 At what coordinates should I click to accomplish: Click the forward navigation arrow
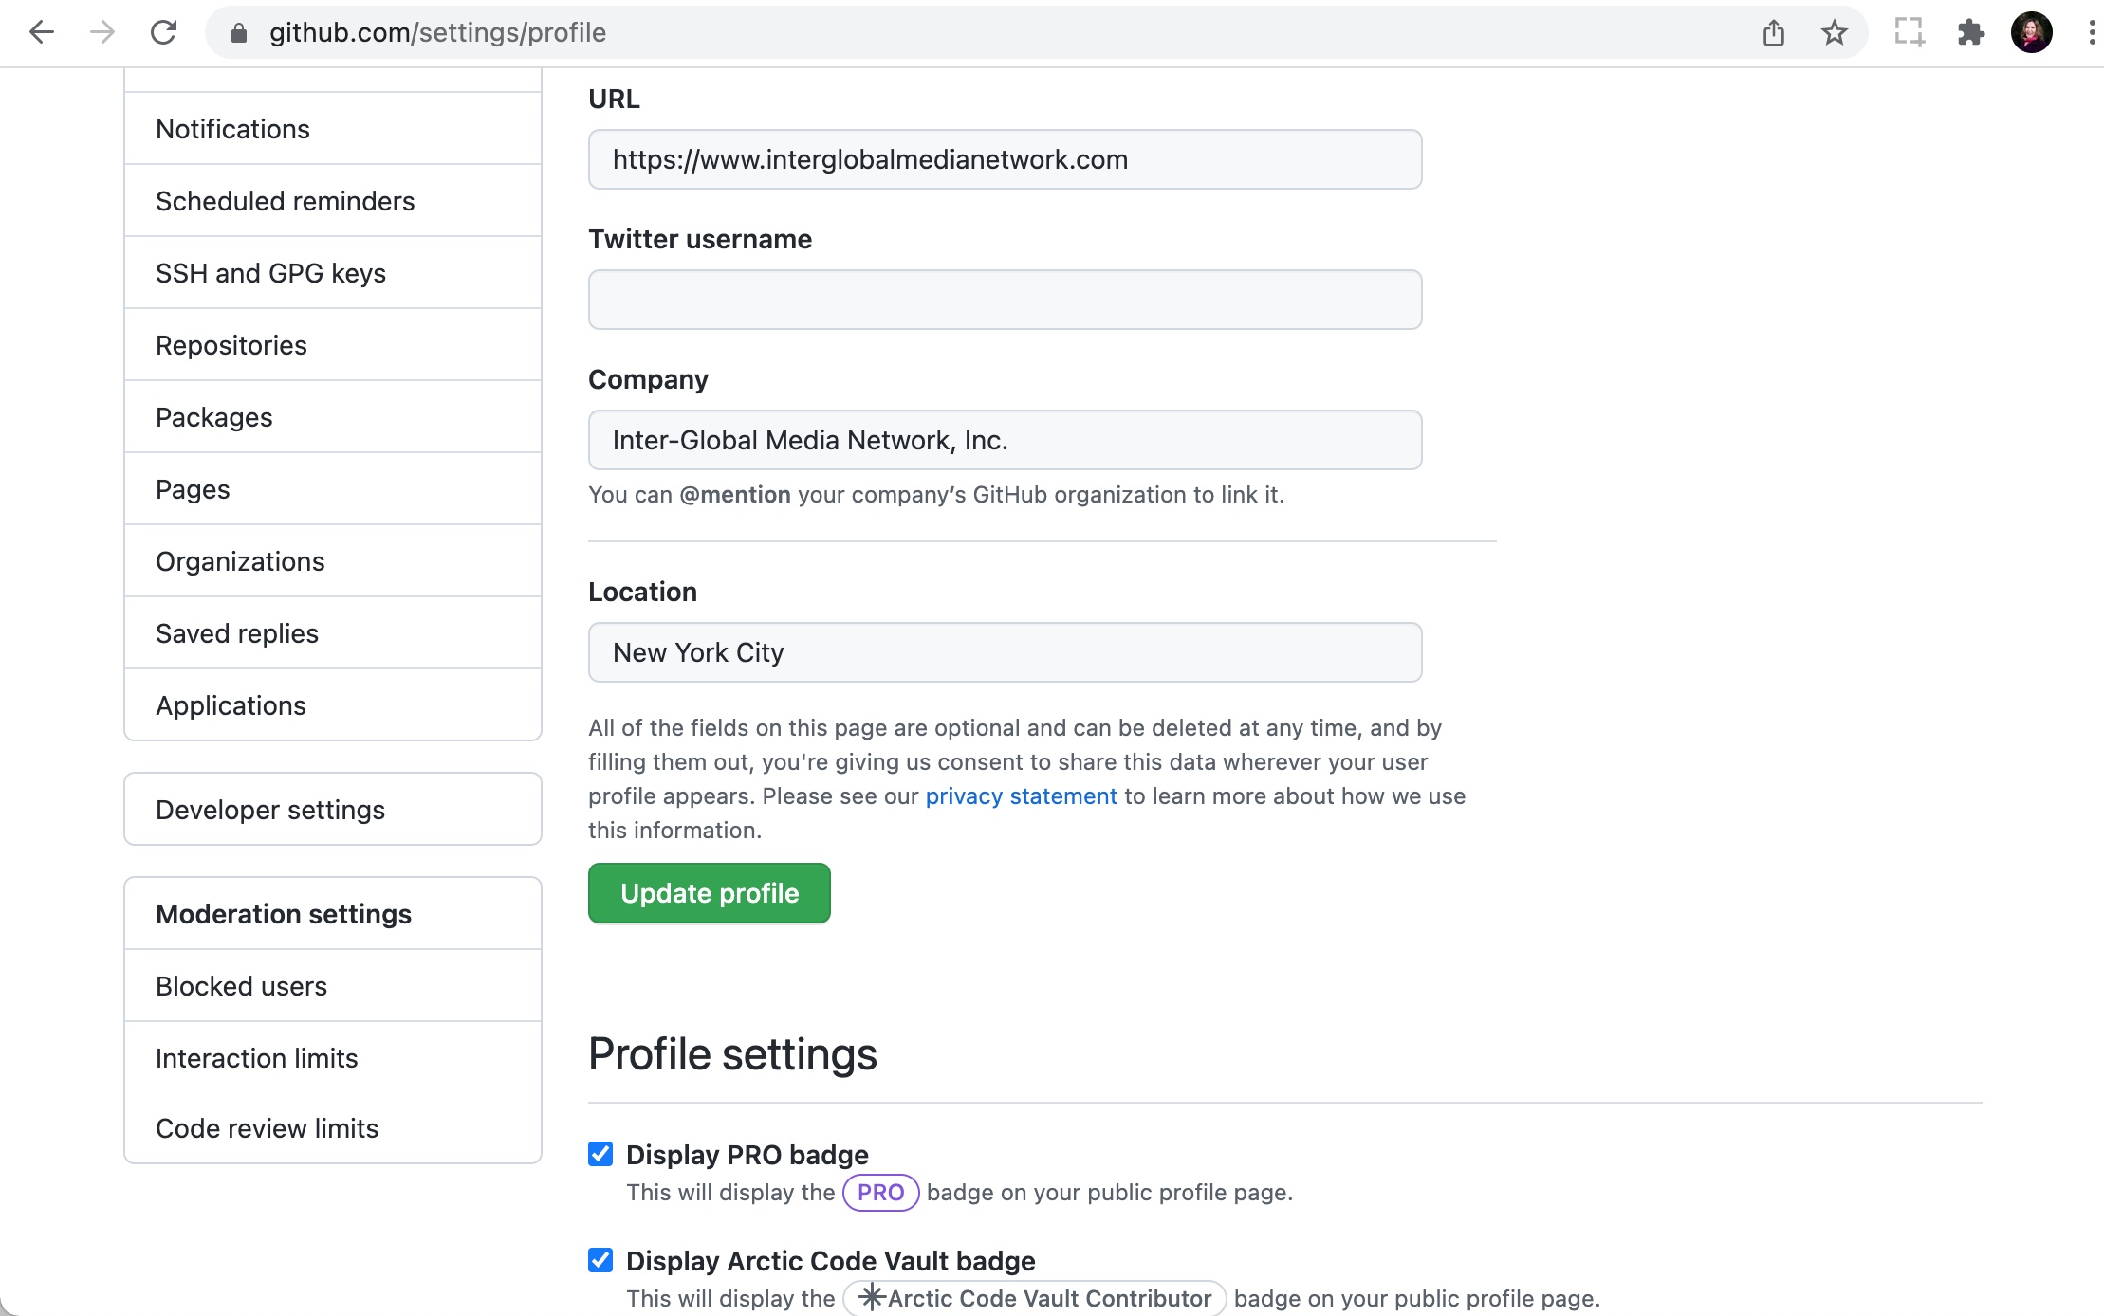pos(101,32)
